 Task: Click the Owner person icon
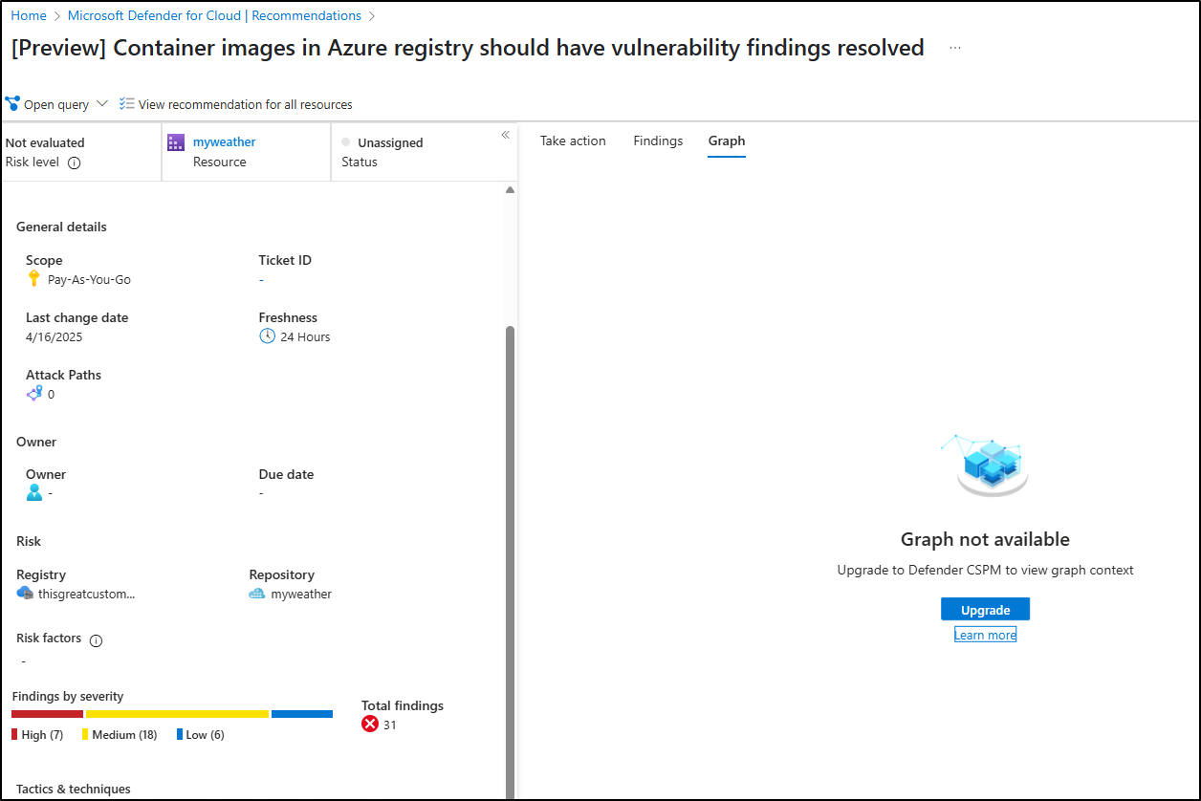click(x=34, y=492)
